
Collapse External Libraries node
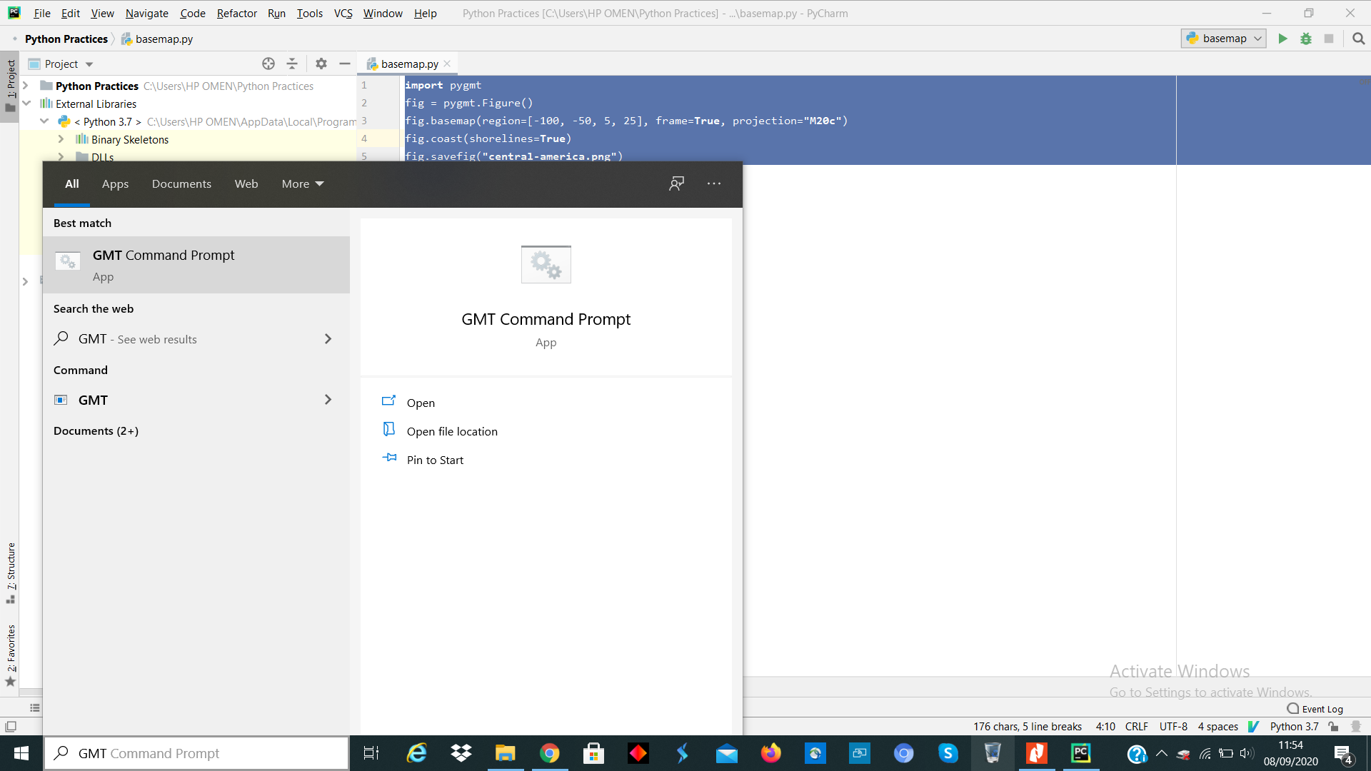(26, 104)
